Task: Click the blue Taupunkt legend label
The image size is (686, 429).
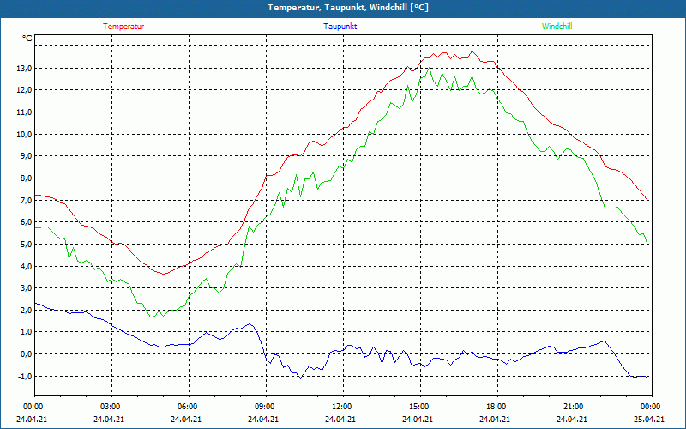Action: pos(340,27)
